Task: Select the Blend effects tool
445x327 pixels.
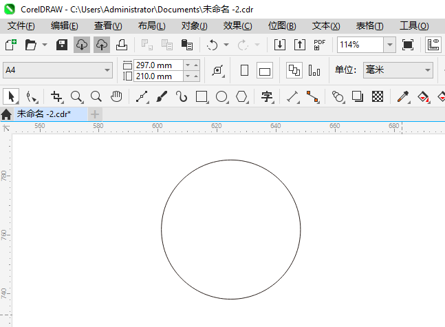Action: coord(338,96)
